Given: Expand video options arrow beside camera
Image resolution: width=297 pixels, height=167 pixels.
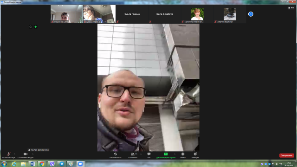Looking at the screenshot, I should (x=32, y=154).
